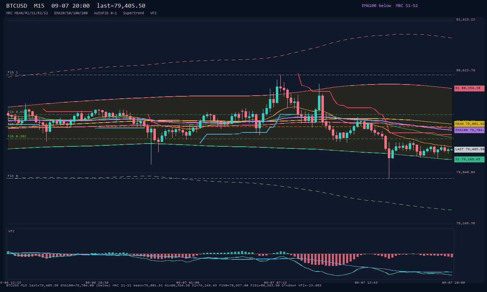Click the large last=79,405.50 title readout
This screenshot has height=292, width=487.
point(121,6)
